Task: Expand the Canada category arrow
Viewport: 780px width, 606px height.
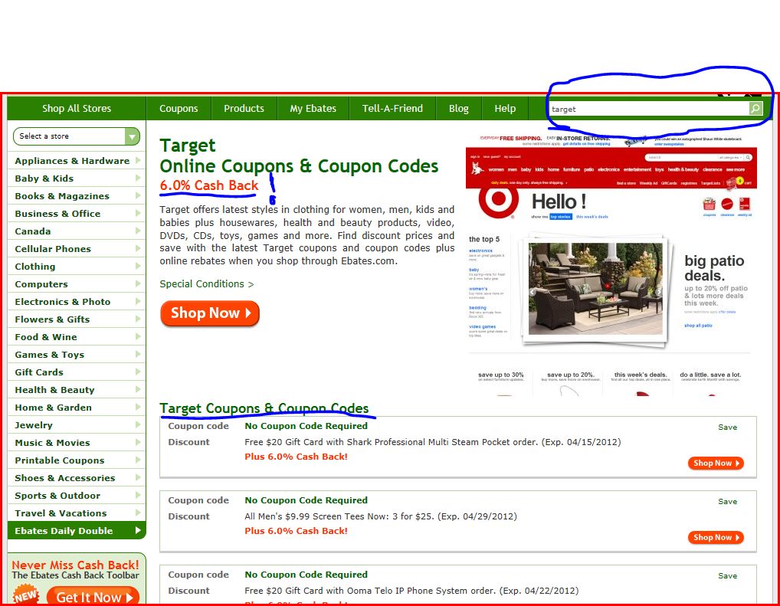Action: 138,231
